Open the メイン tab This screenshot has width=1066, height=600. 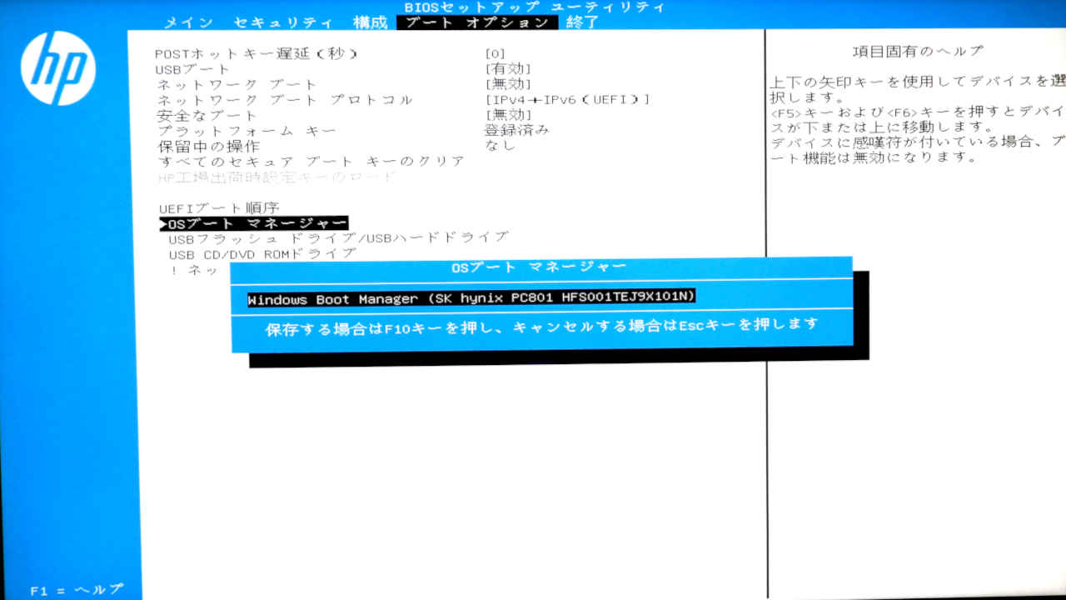tap(187, 22)
